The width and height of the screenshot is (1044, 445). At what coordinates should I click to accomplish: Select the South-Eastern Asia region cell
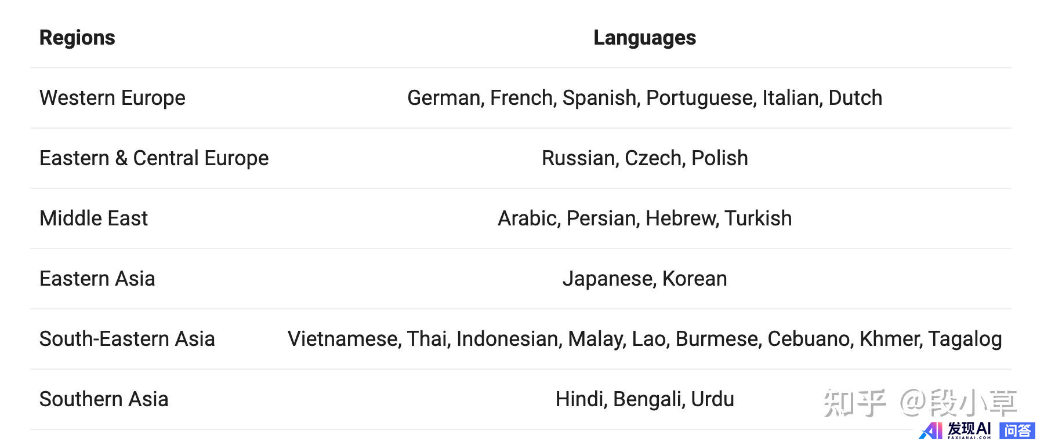(127, 339)
